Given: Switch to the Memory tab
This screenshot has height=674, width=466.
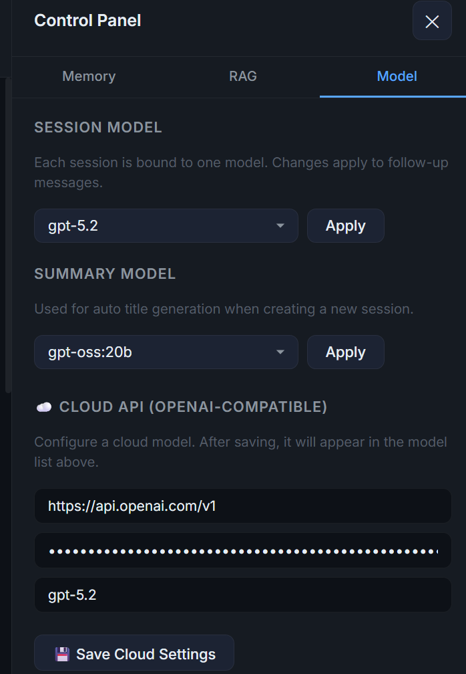Looking at the screenshot, I should [89, 76].
